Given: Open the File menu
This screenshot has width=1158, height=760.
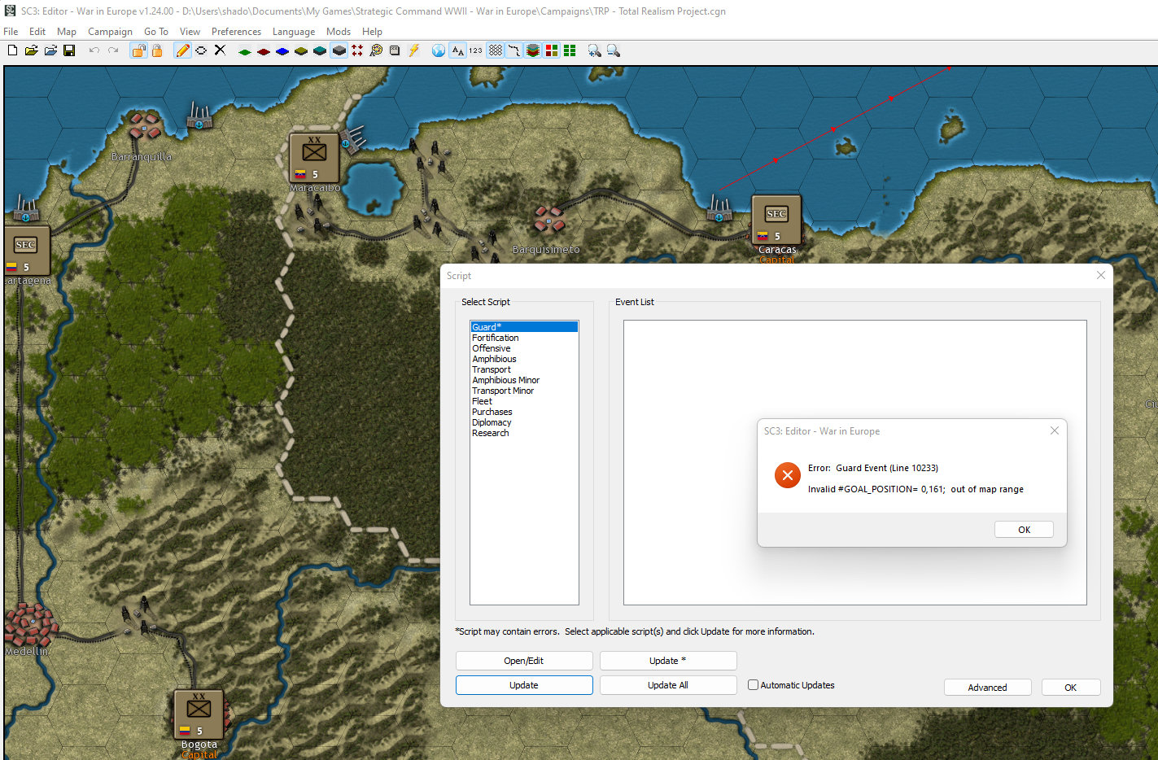Looking at the screenshot, I should [x=11, y=32].
